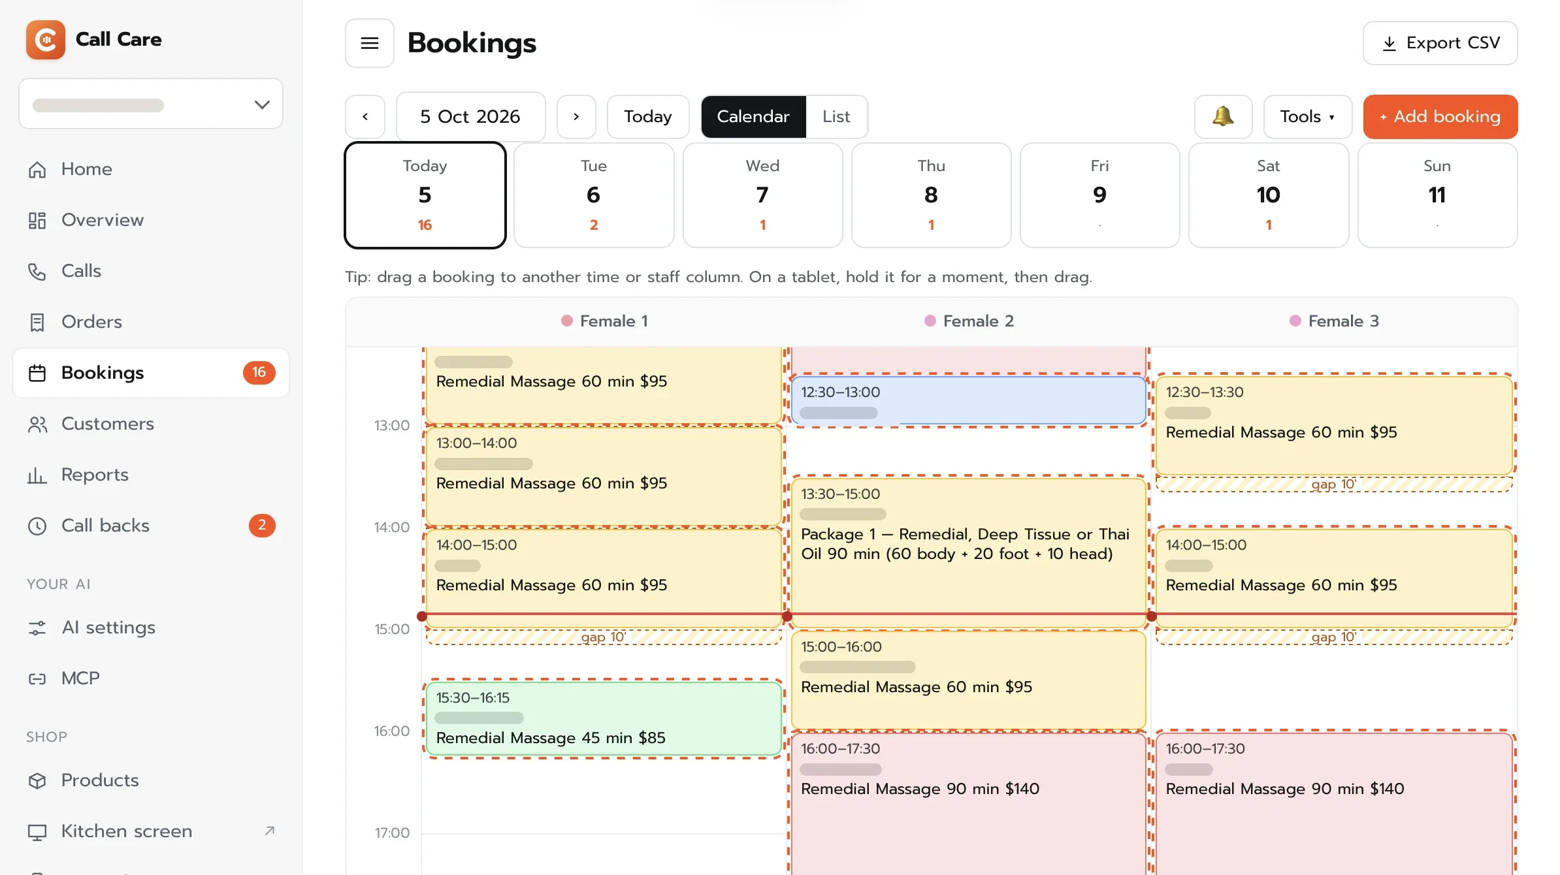Screen dimensions: 1560x875
Task: Select Fri 9 day tab
Action: 1099,195
